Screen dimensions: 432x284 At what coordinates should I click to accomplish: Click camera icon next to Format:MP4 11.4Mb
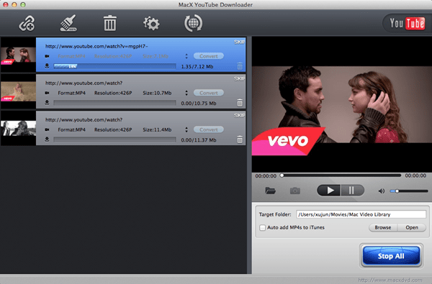pos(47,129)
